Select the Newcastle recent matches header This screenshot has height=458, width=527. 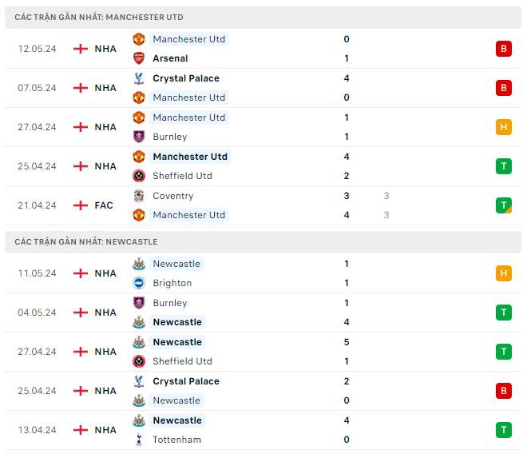[x=85, y=241]
